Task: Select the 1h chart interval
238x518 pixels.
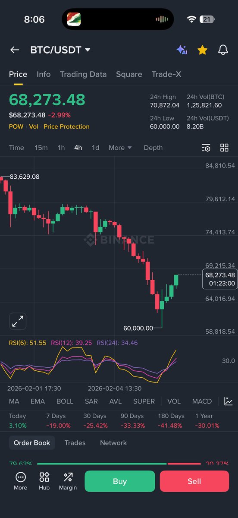Action: [61, 148]
